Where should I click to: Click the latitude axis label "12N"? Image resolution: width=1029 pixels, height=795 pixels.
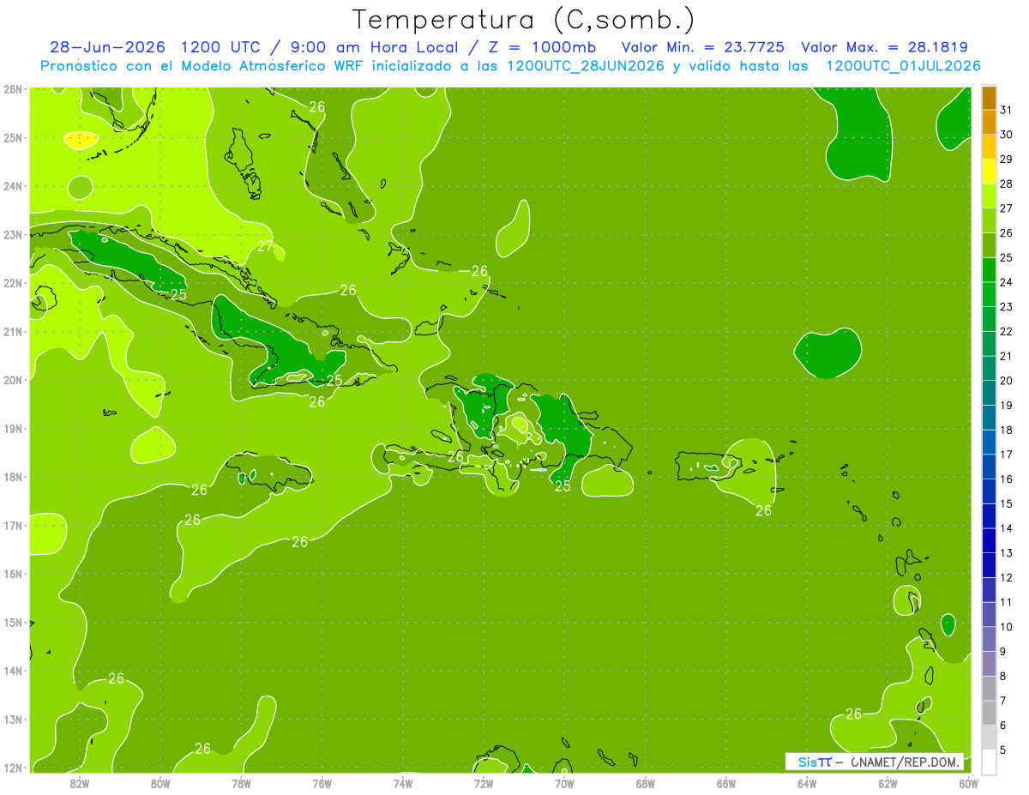click(x=13, y=768)
